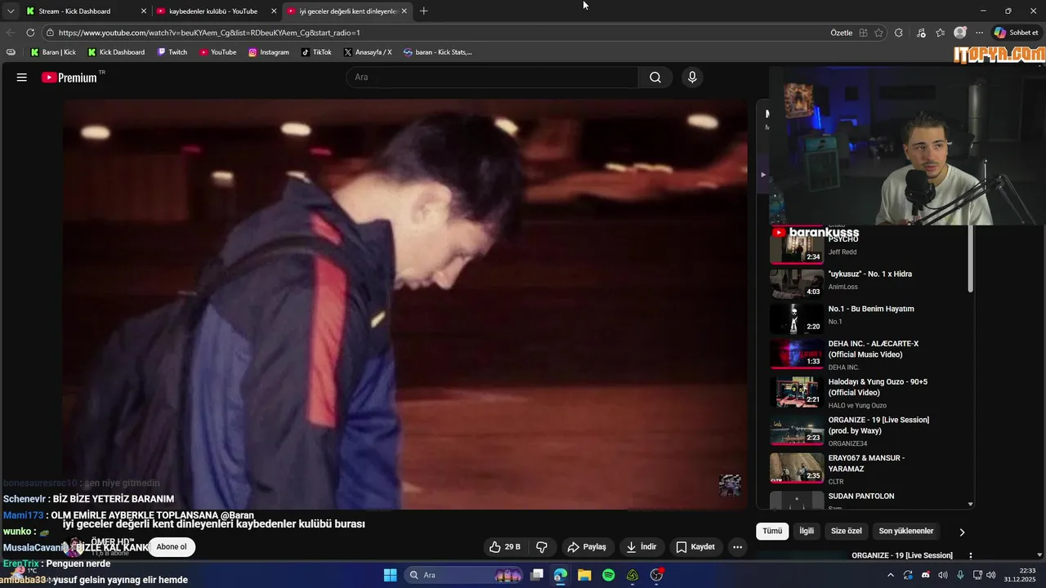
Task: Select the Size özel filter chip
Action: (x=847, y=531)
